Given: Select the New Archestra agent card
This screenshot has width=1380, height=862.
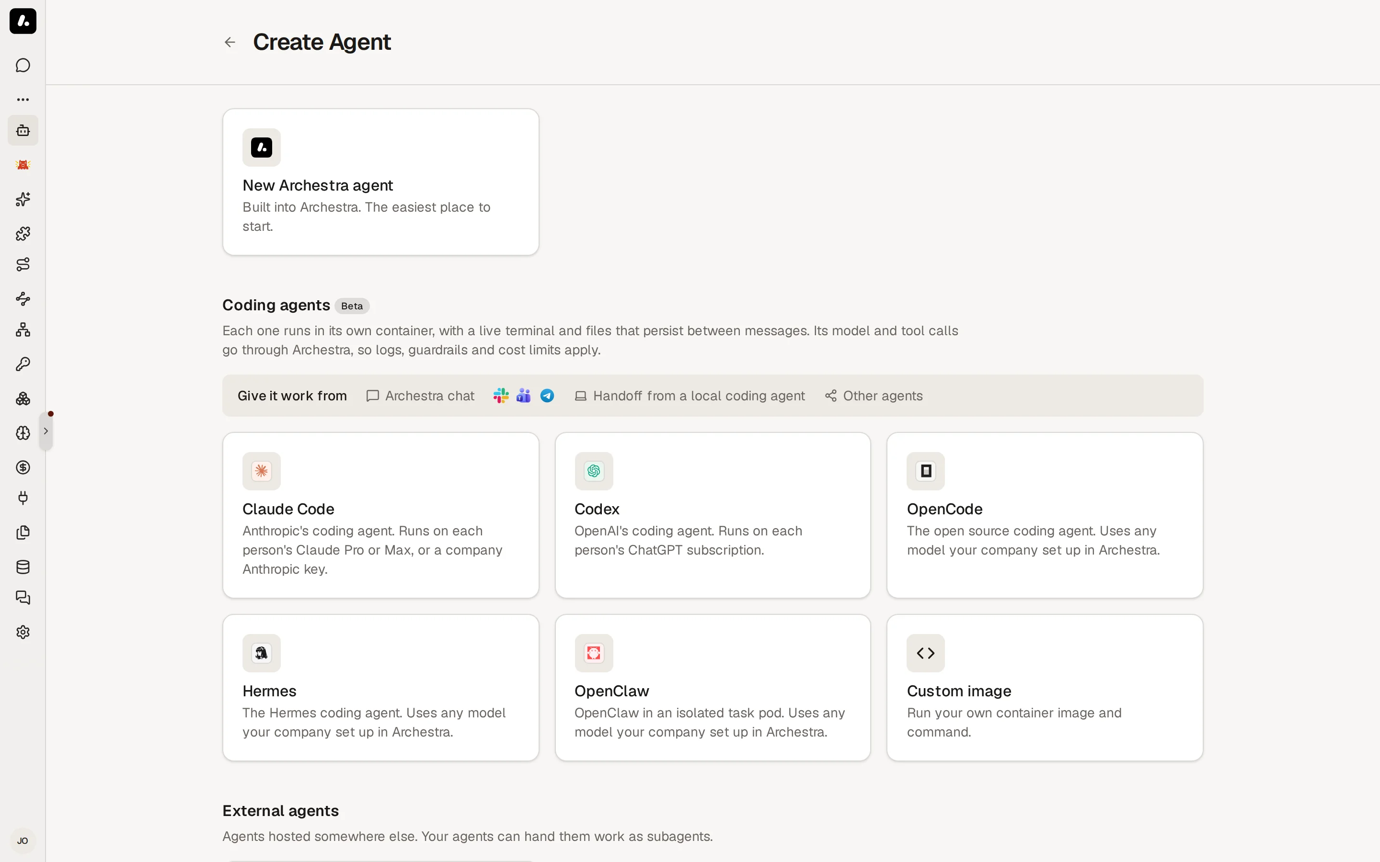Looking at the screenshot, I should point(381,182).
